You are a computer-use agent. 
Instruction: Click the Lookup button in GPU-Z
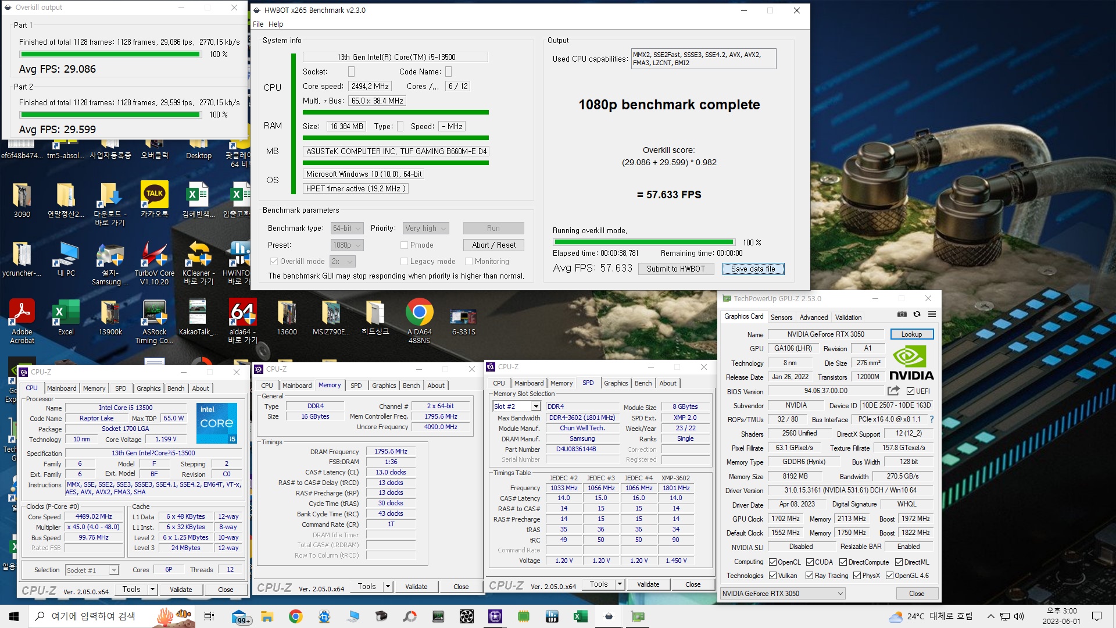(911, 334)
